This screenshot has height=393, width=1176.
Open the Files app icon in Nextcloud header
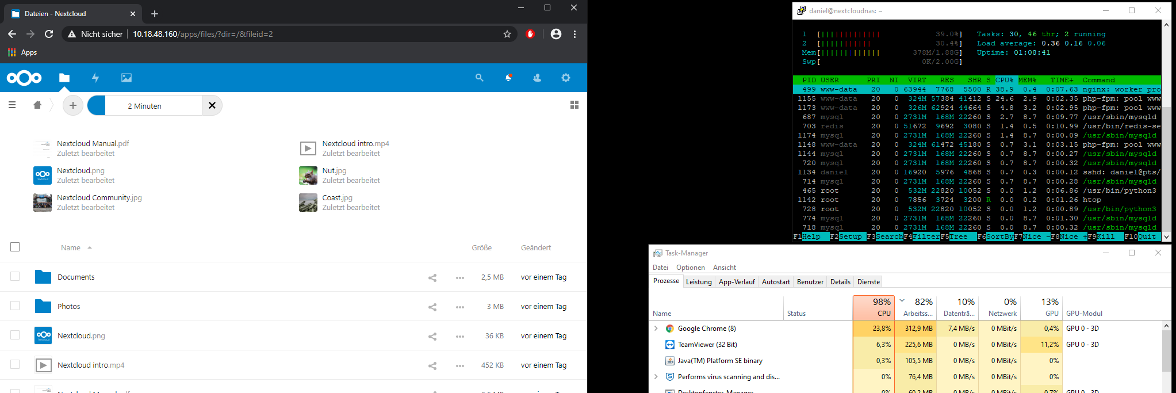[64, 78]
